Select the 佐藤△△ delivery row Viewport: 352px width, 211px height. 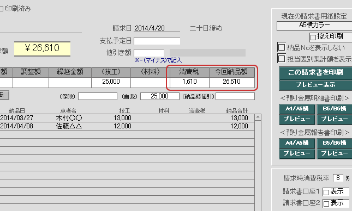click(x=127, y=126)
